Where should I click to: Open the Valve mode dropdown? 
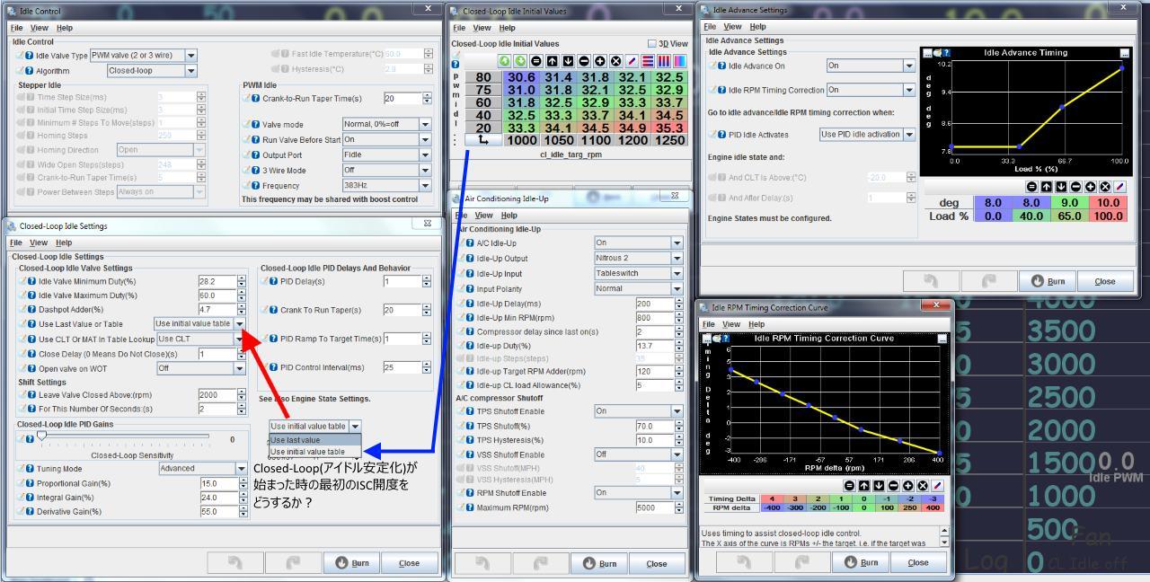[x=426, y=124]
